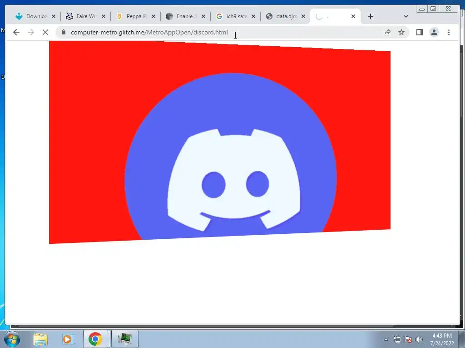This screenshot has height=348, width=465.
Task: Close the Enable tab
Action: 203,16
